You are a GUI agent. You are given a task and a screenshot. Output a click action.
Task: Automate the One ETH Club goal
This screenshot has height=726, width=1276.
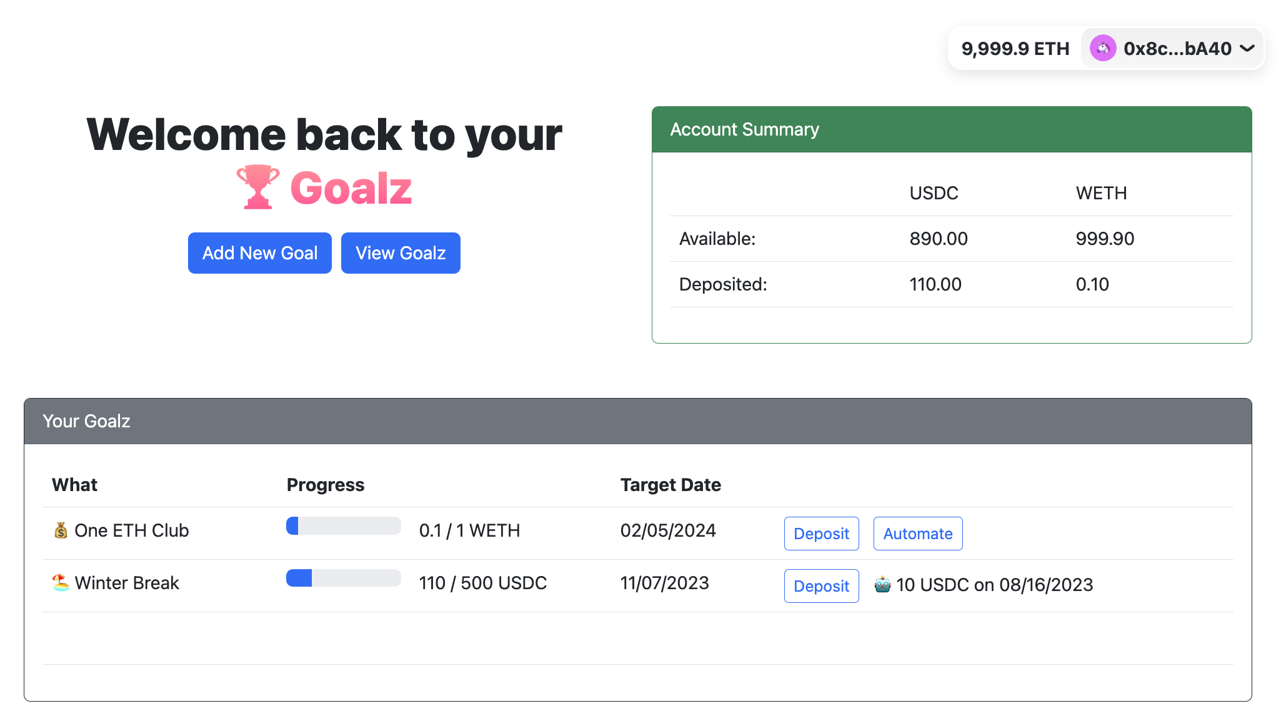coord(917,534)
